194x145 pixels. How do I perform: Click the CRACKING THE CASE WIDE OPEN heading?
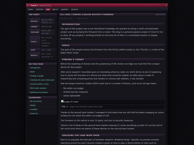(x=112, y=135)
